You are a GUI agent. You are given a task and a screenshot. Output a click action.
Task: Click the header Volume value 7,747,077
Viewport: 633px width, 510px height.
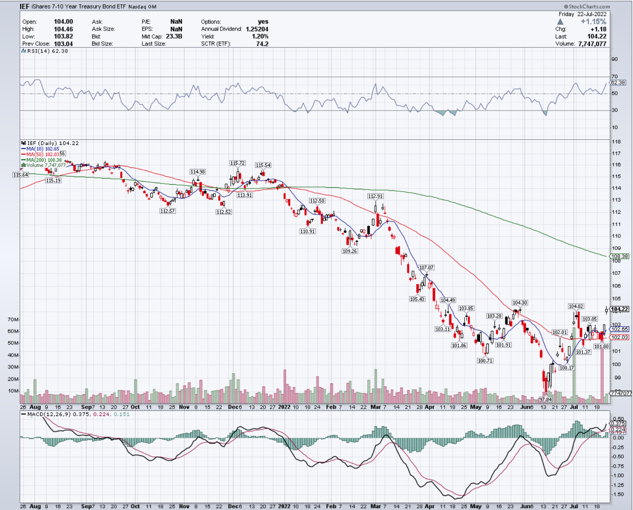592,44
